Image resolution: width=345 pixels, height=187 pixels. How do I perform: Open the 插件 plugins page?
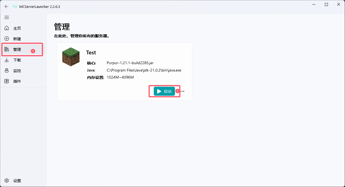tap(23, 81)
